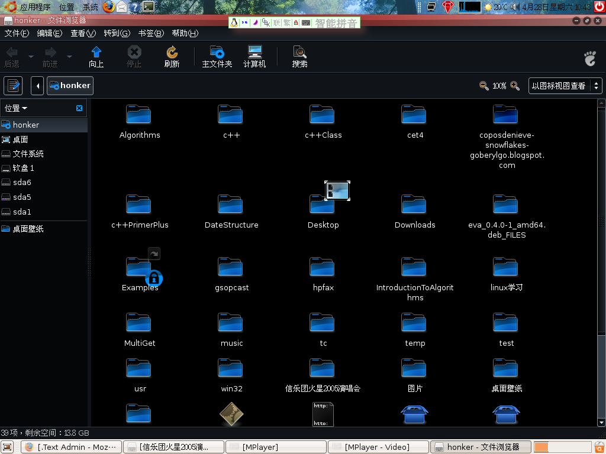Open the sda5 drive in sidebar
Viewport: 606px width, 454px height.
click(x=44, y=197)
